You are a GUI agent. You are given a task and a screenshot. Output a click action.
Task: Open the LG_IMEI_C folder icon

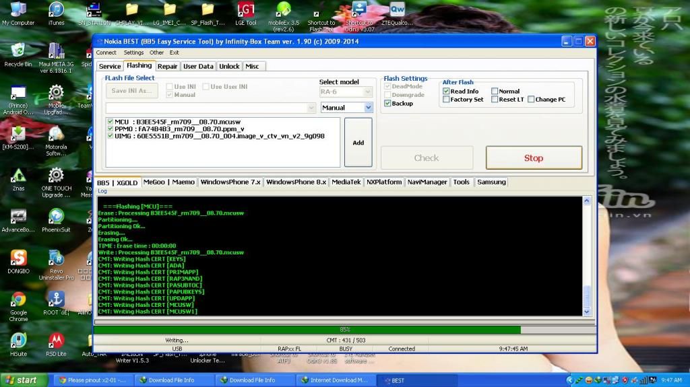tap(170, 13)
